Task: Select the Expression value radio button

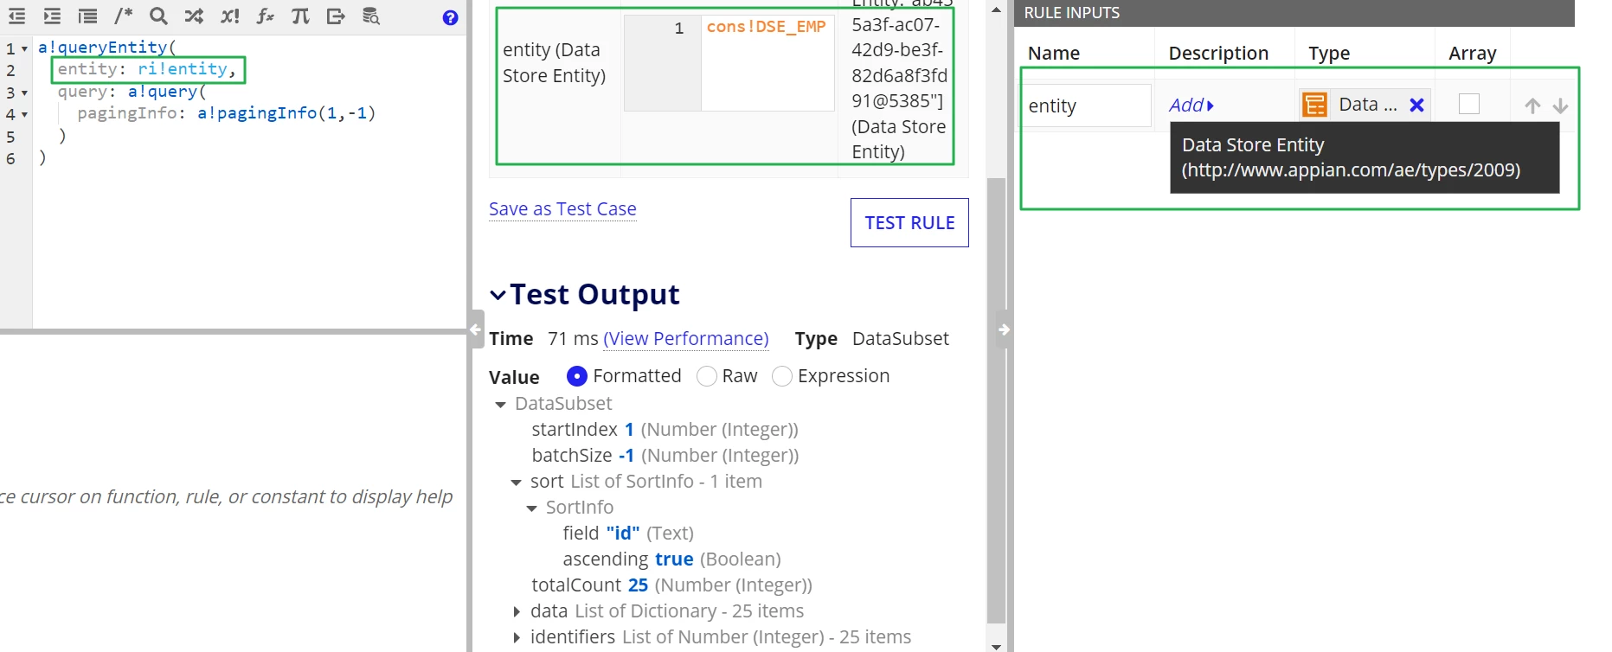Action: point(782,376)
